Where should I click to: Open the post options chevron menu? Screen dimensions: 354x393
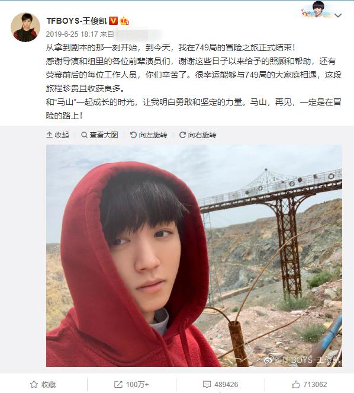coord(338,15)
